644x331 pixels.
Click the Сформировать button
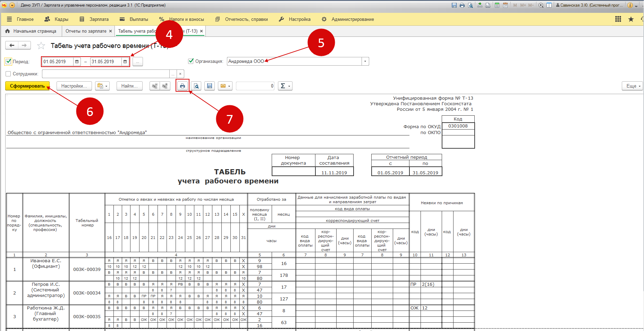27,86
